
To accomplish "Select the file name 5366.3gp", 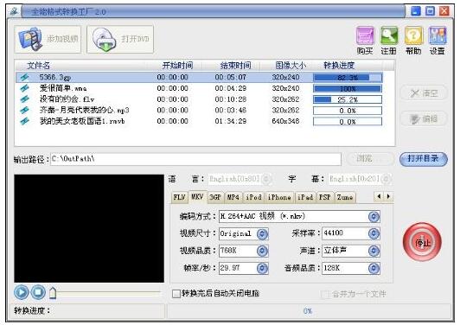I will [x=55, y=78].
